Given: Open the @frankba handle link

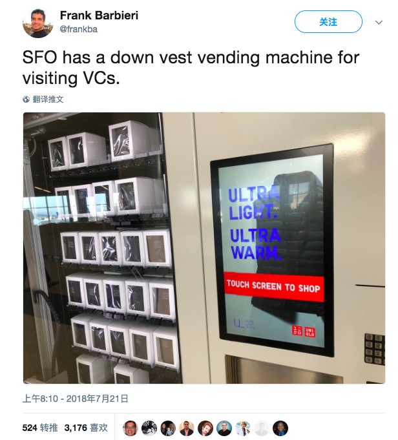Looking at the screenshot, I should click(79, 29).
